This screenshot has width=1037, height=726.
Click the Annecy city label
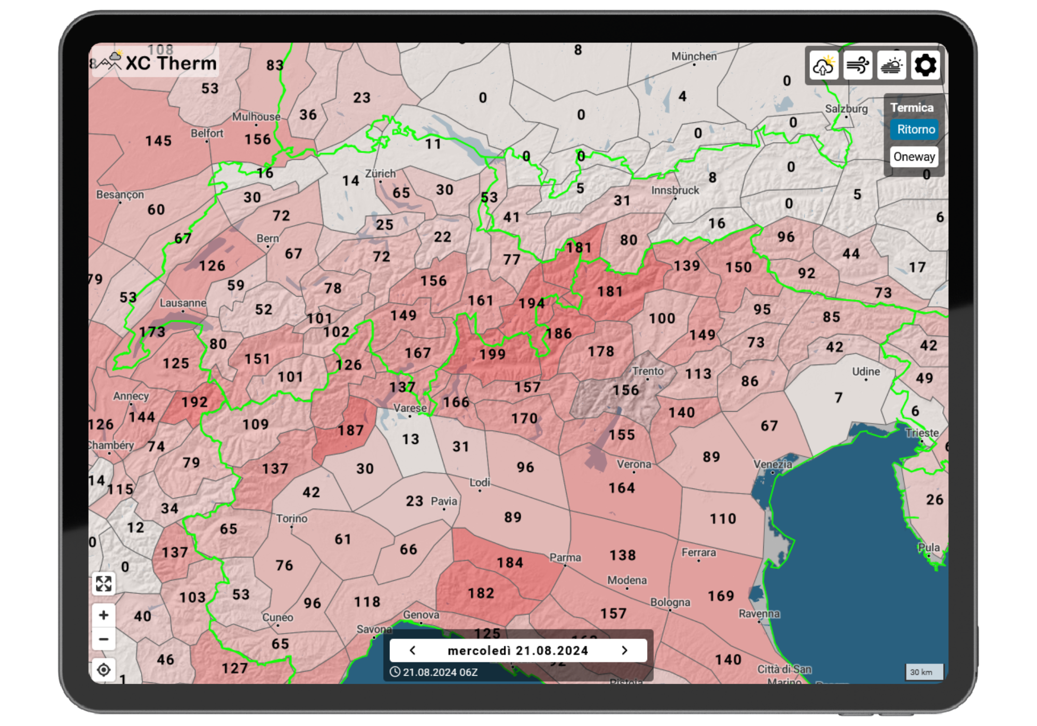tap(131, 396)
